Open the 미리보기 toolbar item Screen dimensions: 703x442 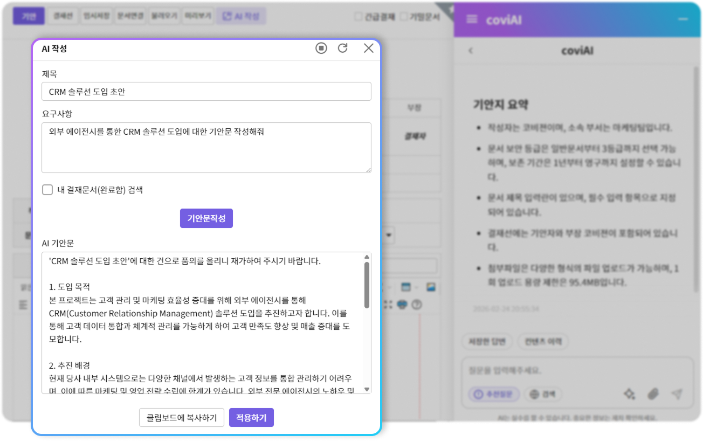tap(197, 16)
